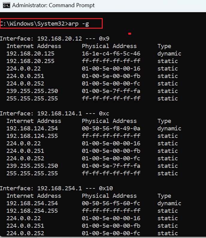
Task: Click the Interface 192.168.124.1 header line
Action: [x=55, y=113]
